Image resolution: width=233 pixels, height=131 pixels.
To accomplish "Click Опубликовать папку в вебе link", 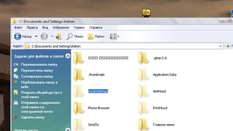I will click(x=39, y=84).
